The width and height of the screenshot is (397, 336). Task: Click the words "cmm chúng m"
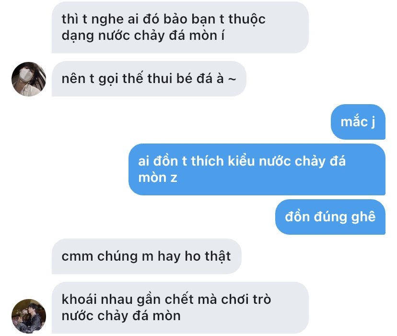coord(107,256)
